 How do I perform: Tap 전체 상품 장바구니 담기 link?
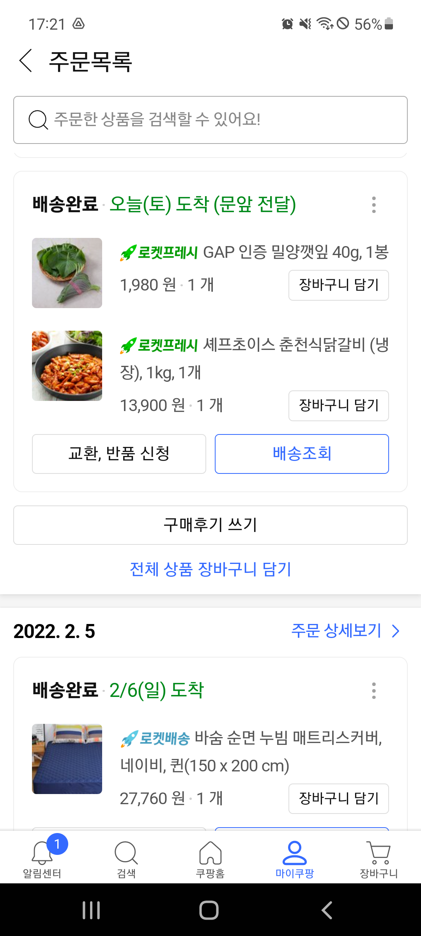tap(210, 569)
